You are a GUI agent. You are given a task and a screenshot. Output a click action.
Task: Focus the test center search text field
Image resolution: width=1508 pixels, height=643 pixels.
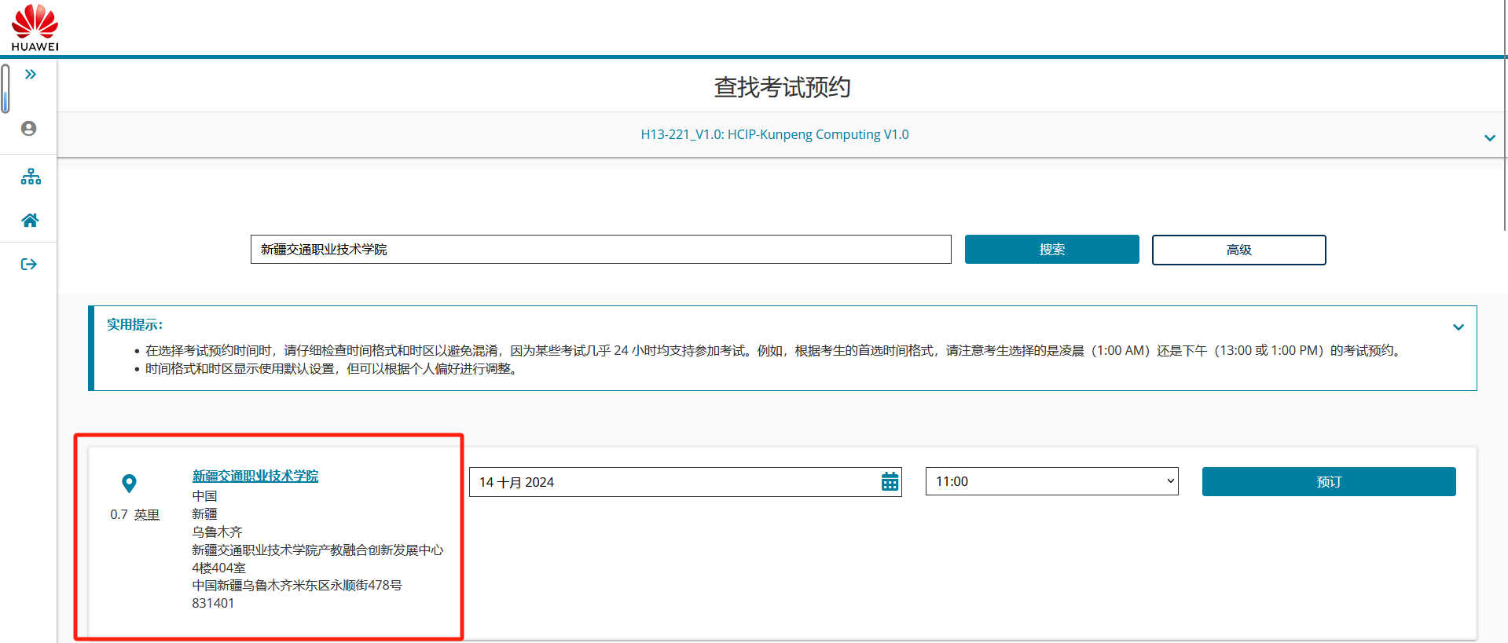[600, 250]
